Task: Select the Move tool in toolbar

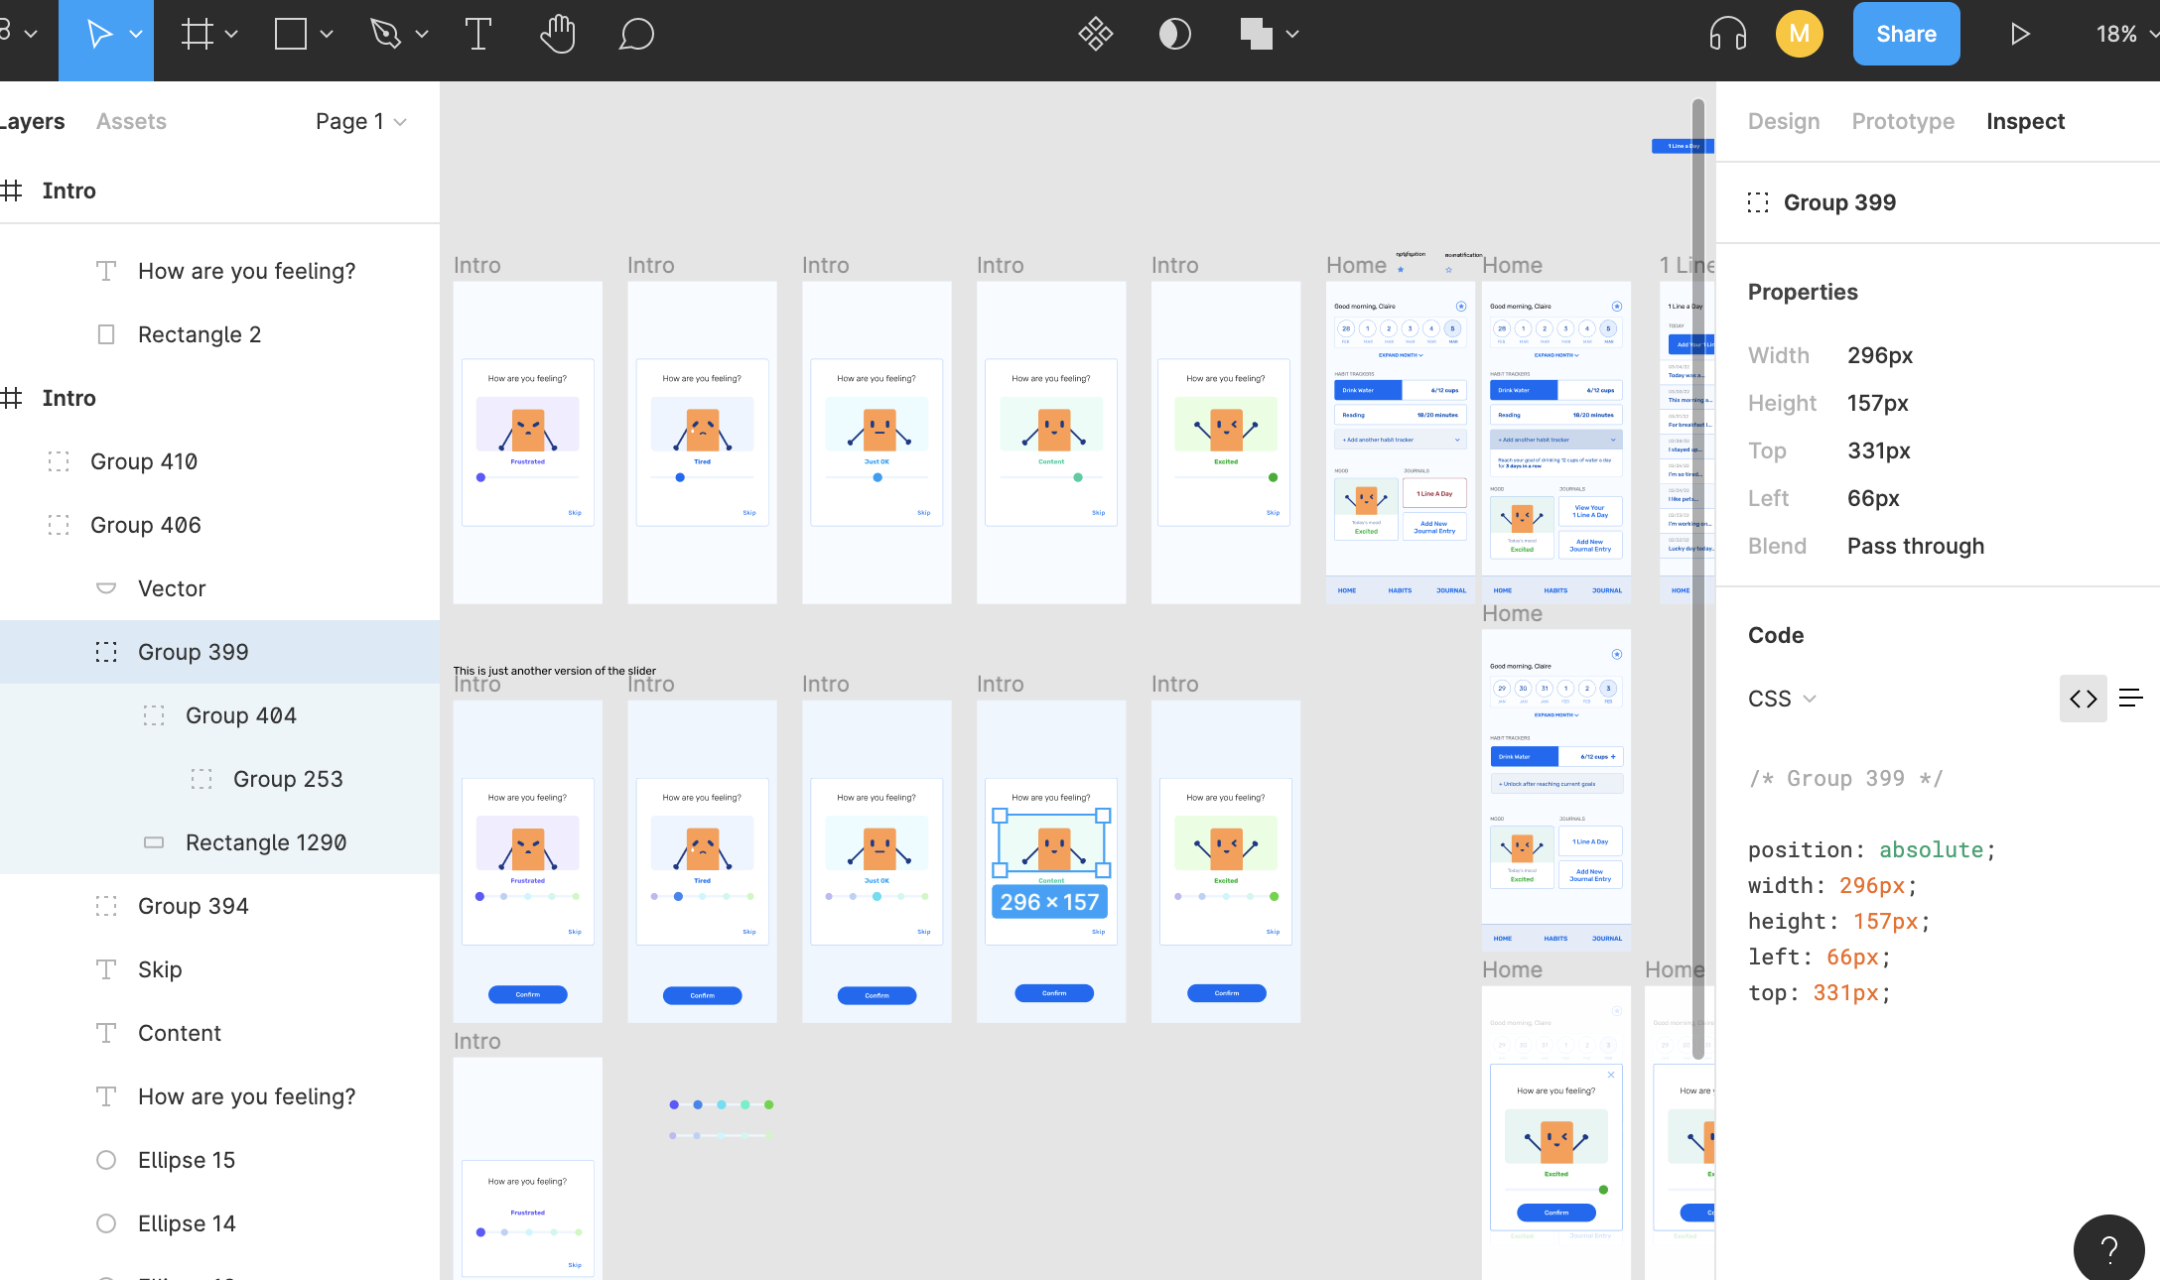Action: (99, 35)
